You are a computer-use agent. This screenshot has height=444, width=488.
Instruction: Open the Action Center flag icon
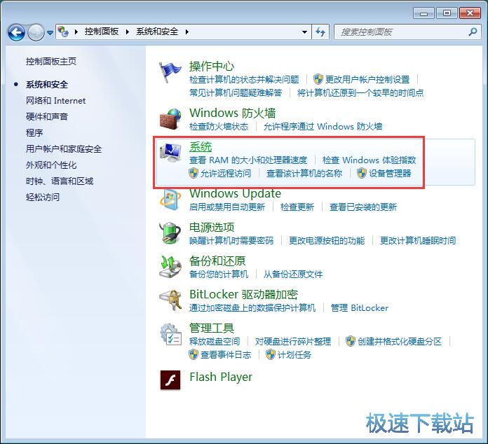pyautogui.click(x=170, y=72)
